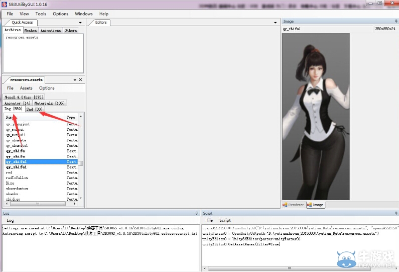This screenshot has width=399, height=272.
Task: Switch to the Others tab
Action: pos(70,30)
